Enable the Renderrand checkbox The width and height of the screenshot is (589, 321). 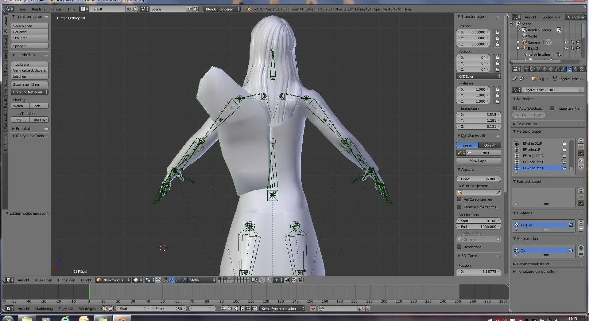(459, 247)
